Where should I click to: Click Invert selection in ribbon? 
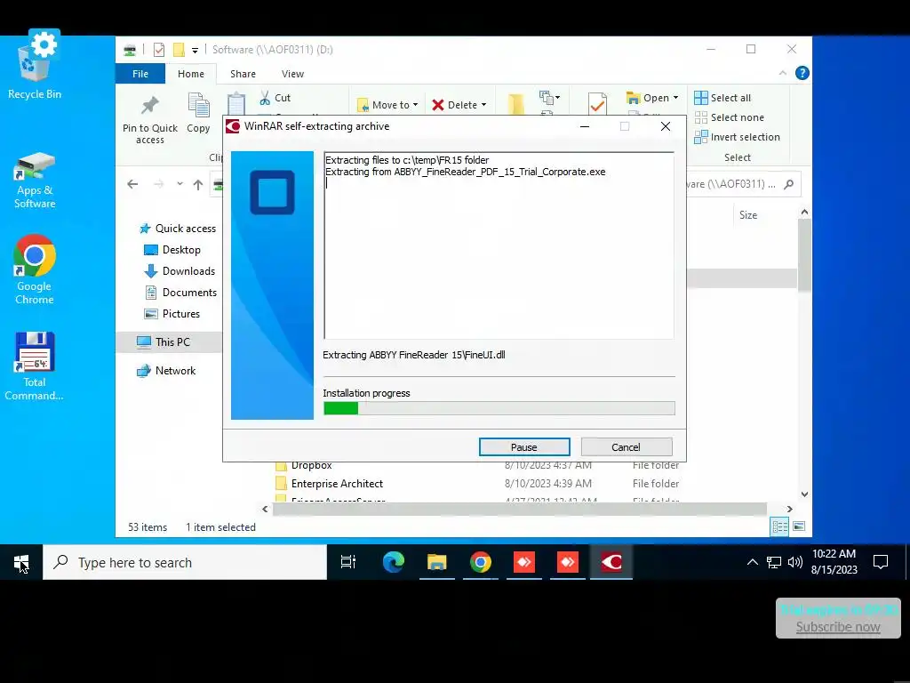click(x=737, y=137)
